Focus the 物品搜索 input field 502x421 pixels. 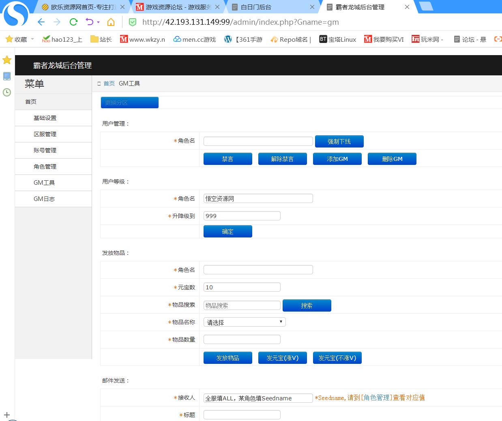coord(242,305)
